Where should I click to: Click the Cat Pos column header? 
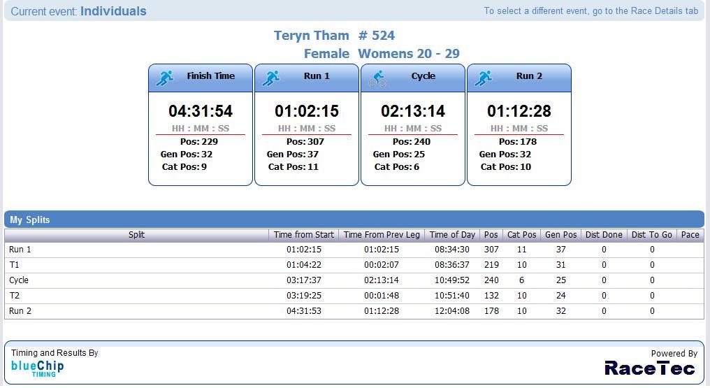(x=521, y=235)
